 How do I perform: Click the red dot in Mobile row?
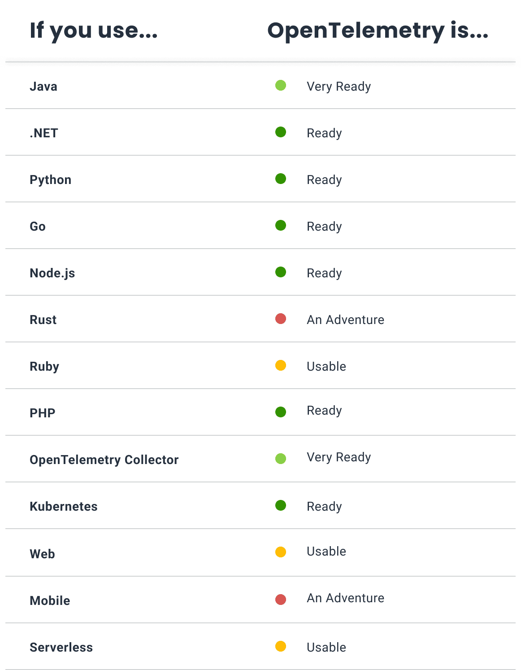[x=281, y=600]
